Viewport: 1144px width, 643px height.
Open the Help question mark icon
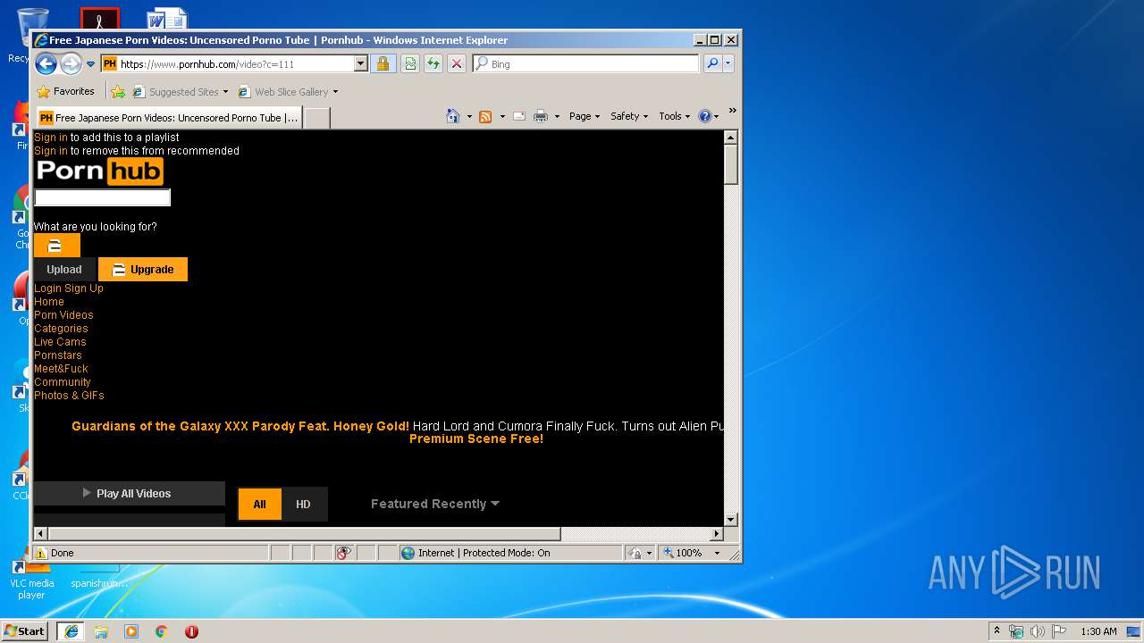704,116
